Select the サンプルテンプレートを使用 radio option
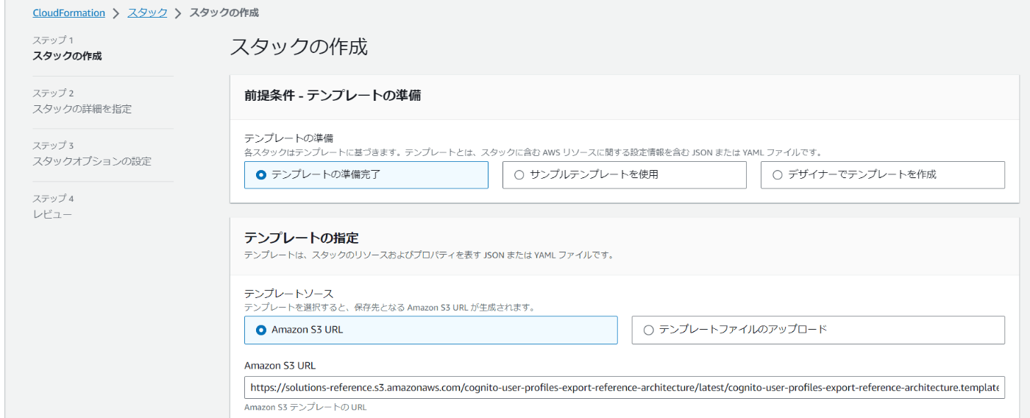 click(x=624, y=175)
